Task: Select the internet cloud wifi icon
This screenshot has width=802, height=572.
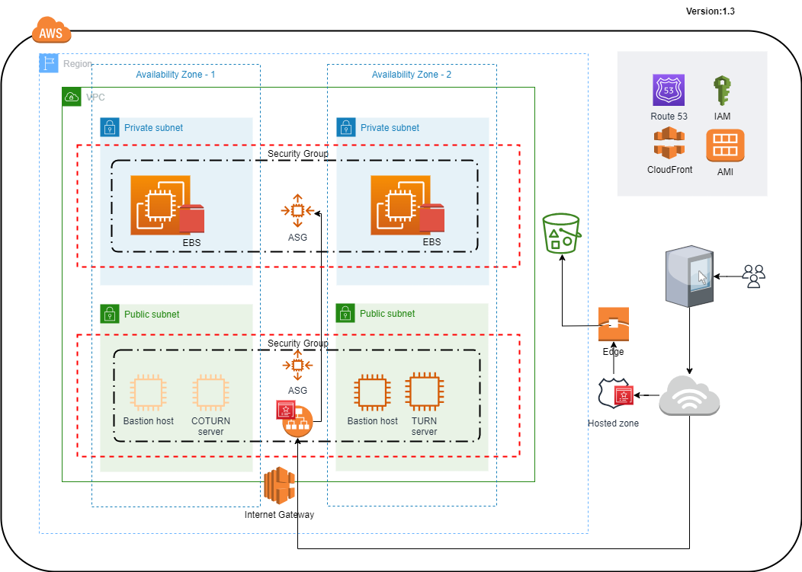Action: 689,395
